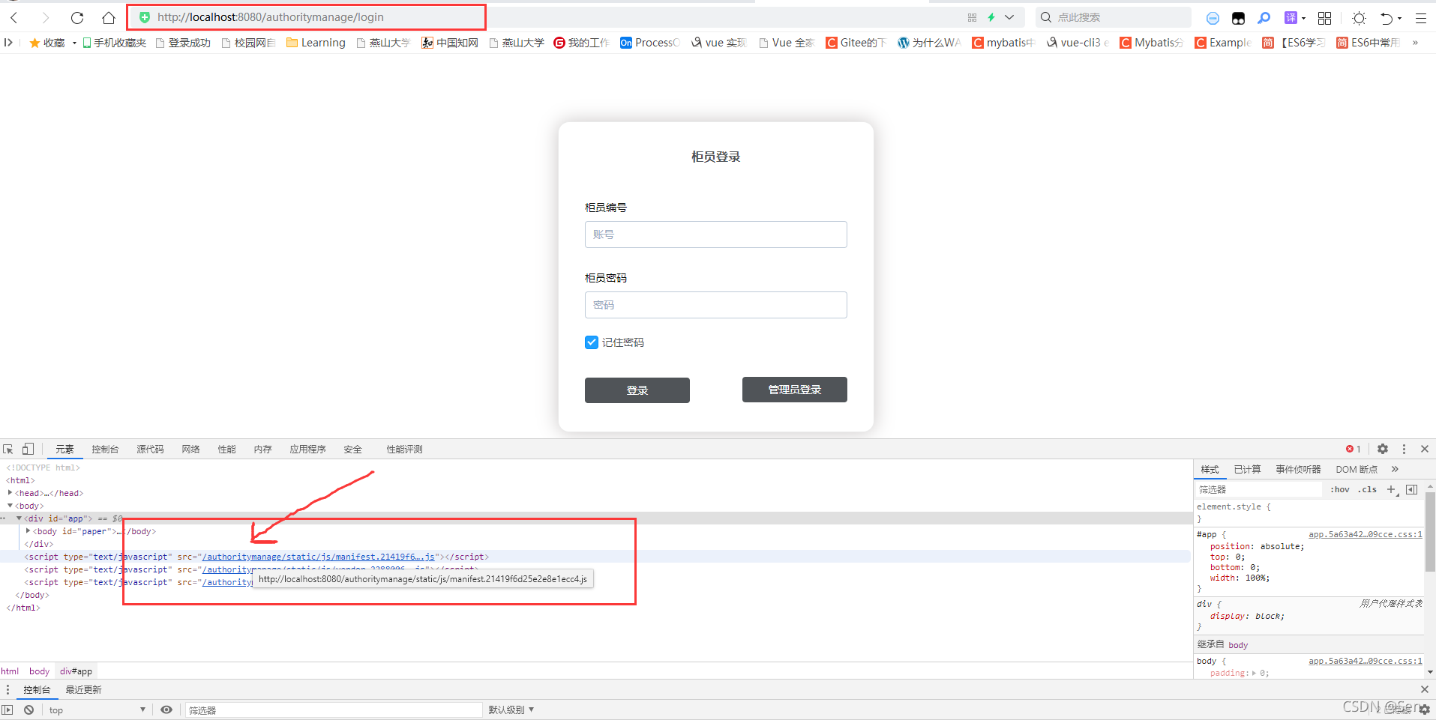Switch to the 源代码 DevTools tab
1436x720 pixels.
(150, 450)
